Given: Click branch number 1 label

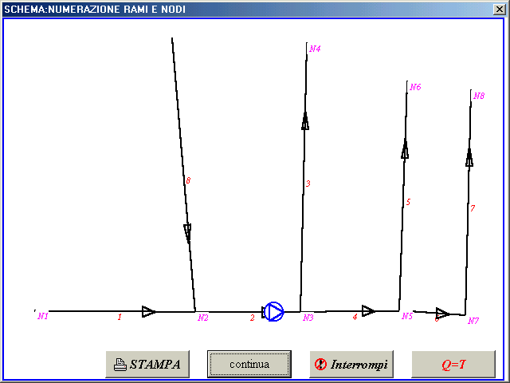Looking at the screenshot, I should [x=120, y=317].
